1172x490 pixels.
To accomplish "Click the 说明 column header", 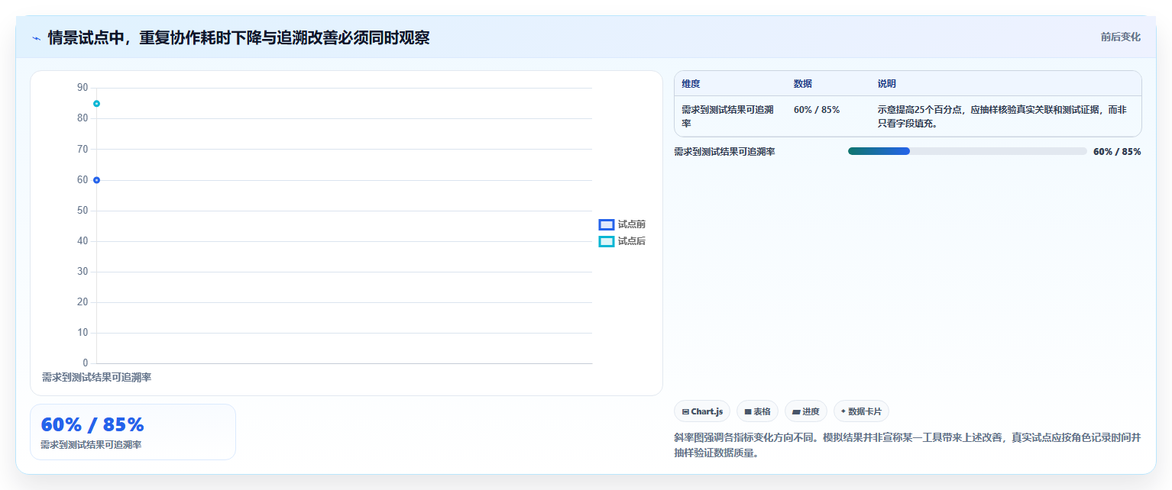I will (887, 84).
